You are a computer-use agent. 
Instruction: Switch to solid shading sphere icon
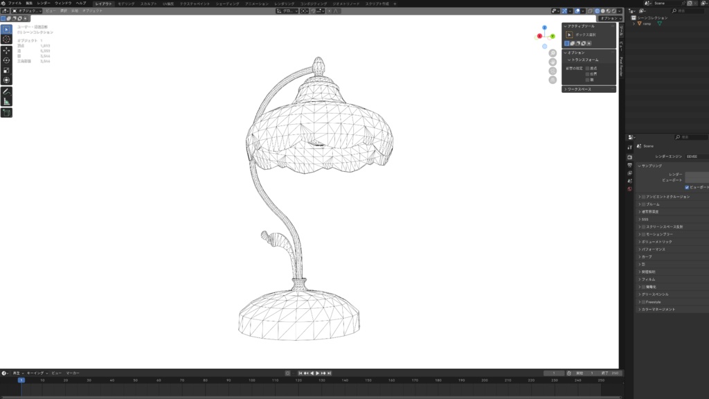click(602, 11)
